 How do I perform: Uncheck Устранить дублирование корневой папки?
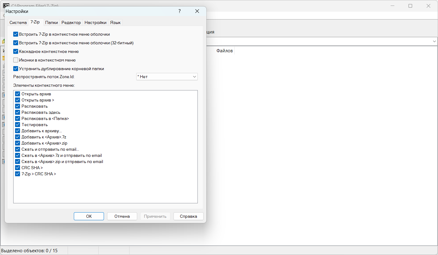16,69
